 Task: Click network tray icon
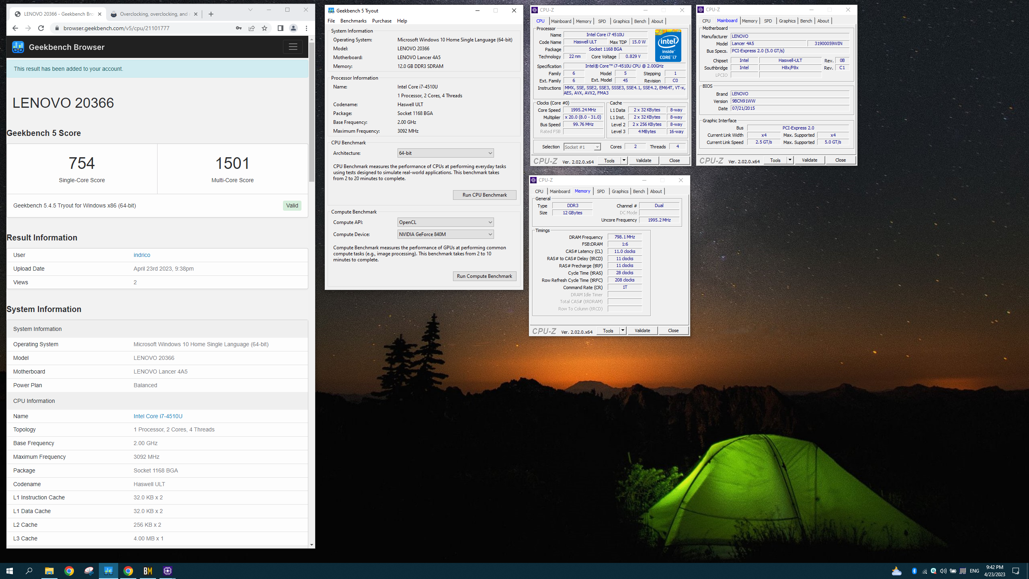(924, 571)
